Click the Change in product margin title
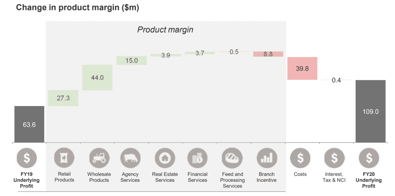The image size is (395, 196). [78, 7]
